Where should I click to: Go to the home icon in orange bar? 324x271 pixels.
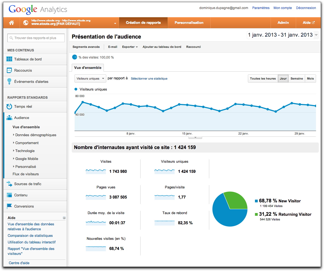(12, 23)
